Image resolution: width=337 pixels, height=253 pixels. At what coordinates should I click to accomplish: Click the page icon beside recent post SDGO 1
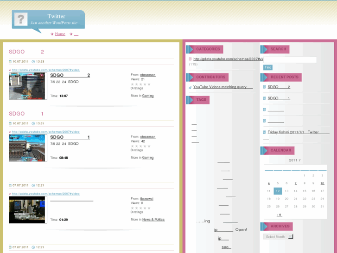pyautogui.click(x=265, y=98)
